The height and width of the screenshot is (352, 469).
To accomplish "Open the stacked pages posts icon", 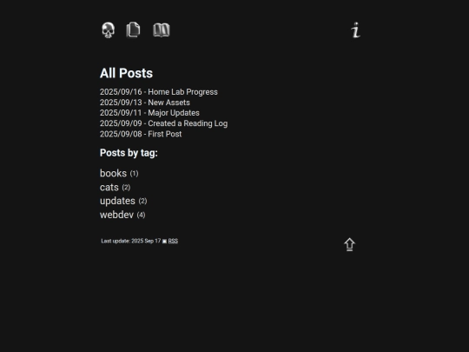I will 133,30.
